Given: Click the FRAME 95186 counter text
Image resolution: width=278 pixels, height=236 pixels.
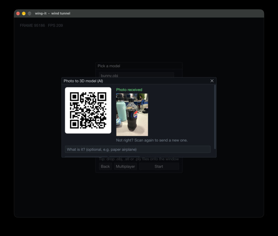Looking at the screenshot, I should pos(32,26).
